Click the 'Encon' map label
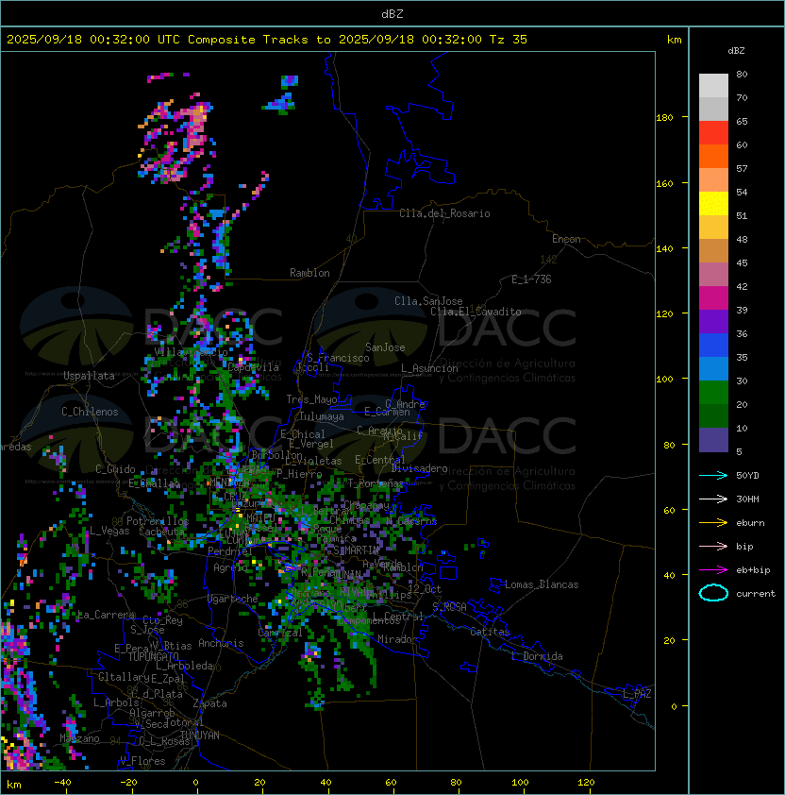785x795 pixels. pyautogui.click(x=566, y=239)
